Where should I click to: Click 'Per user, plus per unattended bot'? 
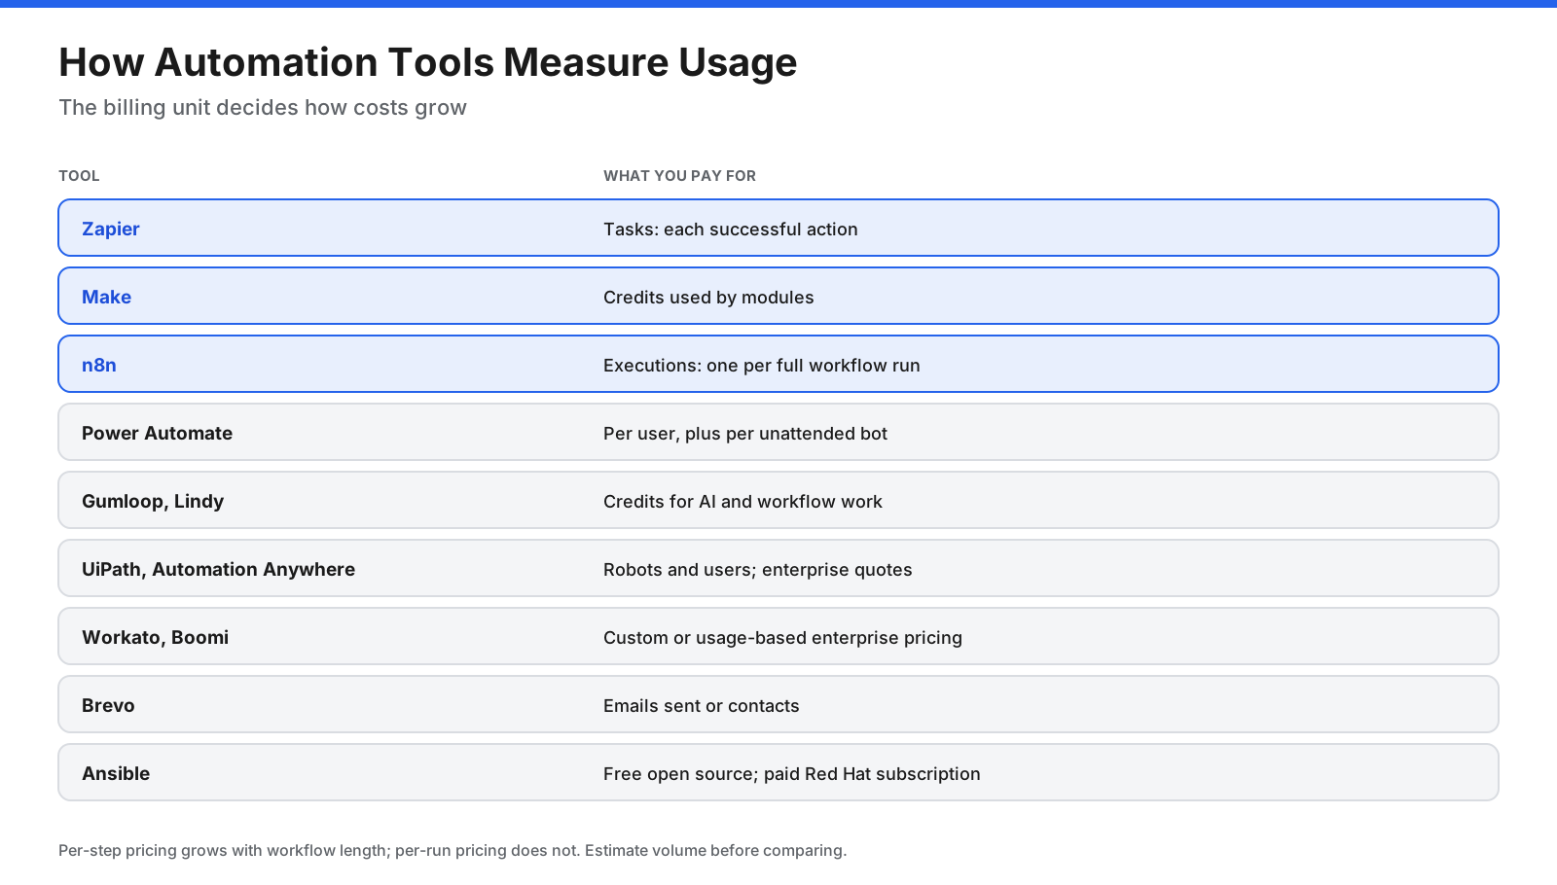pyautogui.click(x=745, y=434)
